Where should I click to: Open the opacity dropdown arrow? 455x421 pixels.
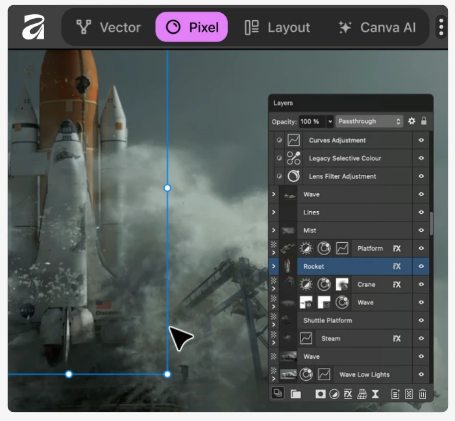330,121
